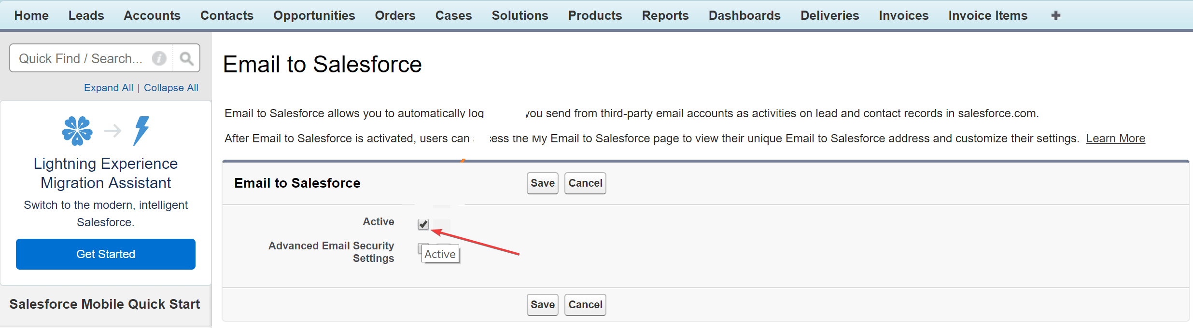Viewport: 1193px width, 328px height.
Task: Click Expand All in the sidebar
Action: tap(108, 87)
